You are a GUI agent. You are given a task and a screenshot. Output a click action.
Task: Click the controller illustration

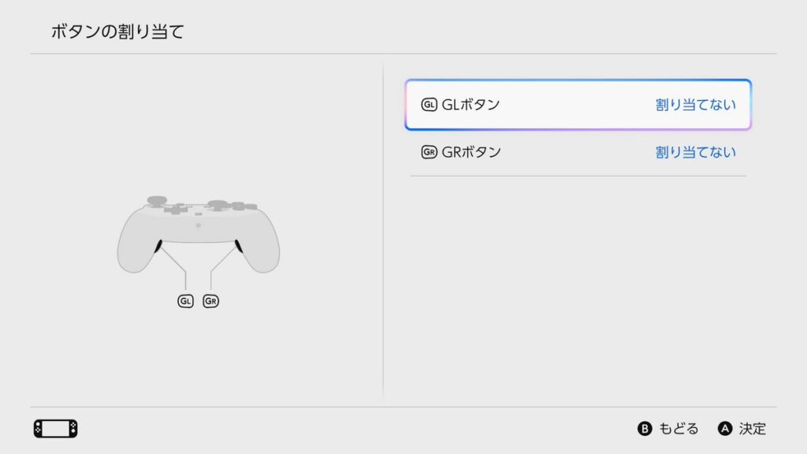[198, 234]
